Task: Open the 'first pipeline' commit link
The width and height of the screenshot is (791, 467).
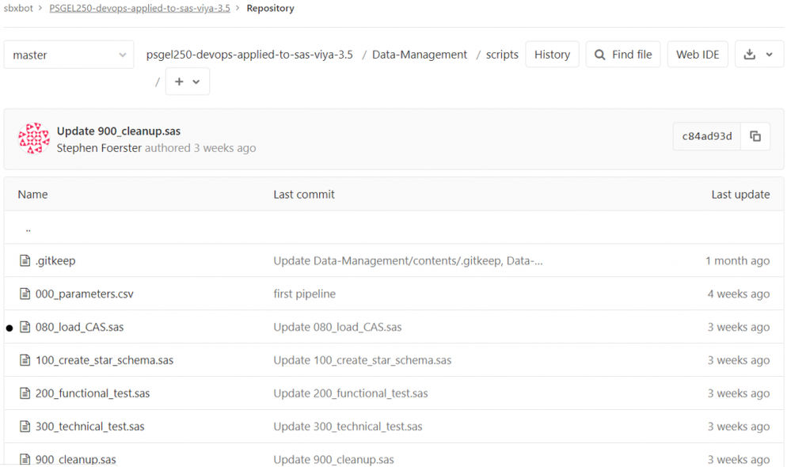Action: point(304,294)
